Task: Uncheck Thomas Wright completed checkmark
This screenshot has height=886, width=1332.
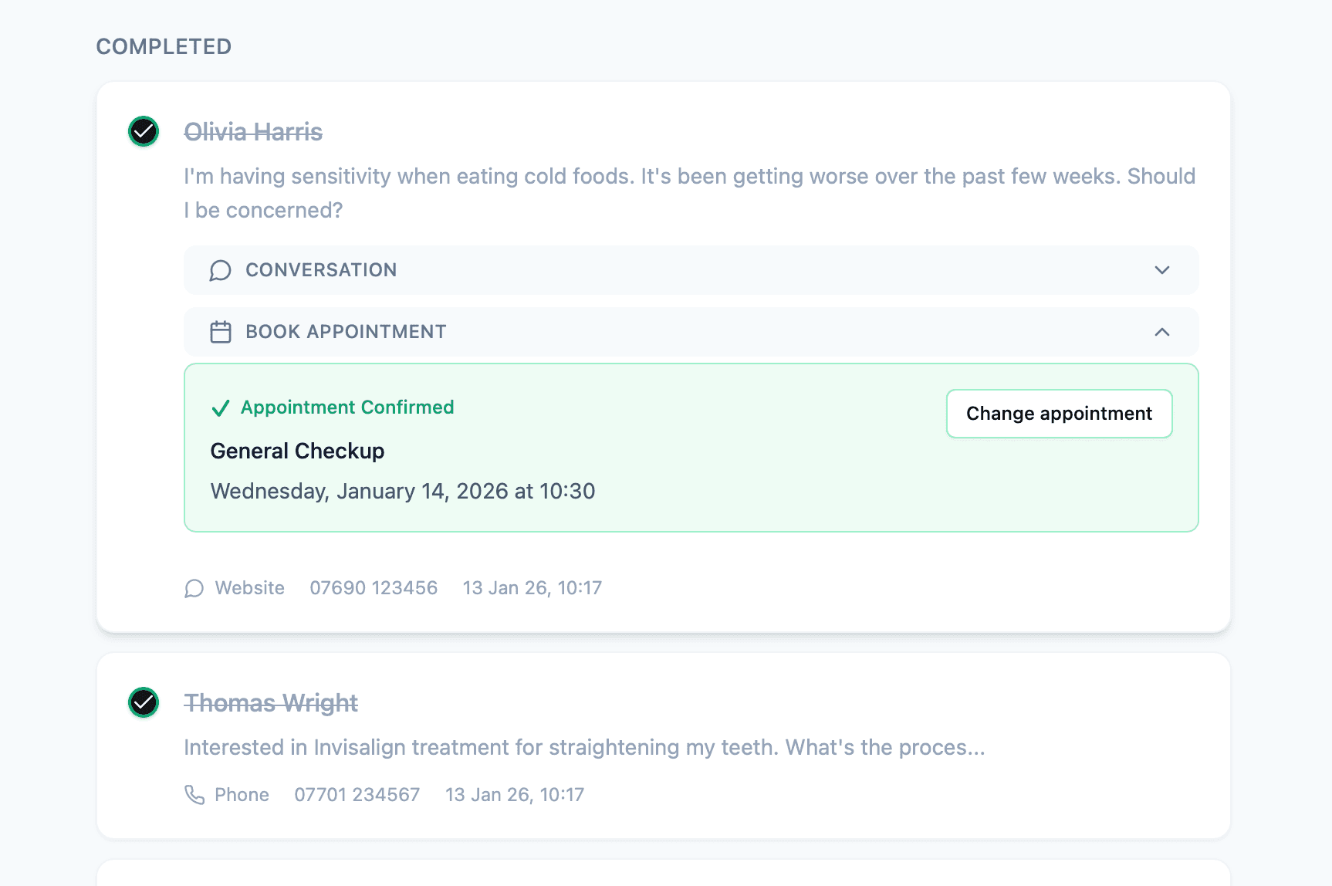Action: point(144,702)
